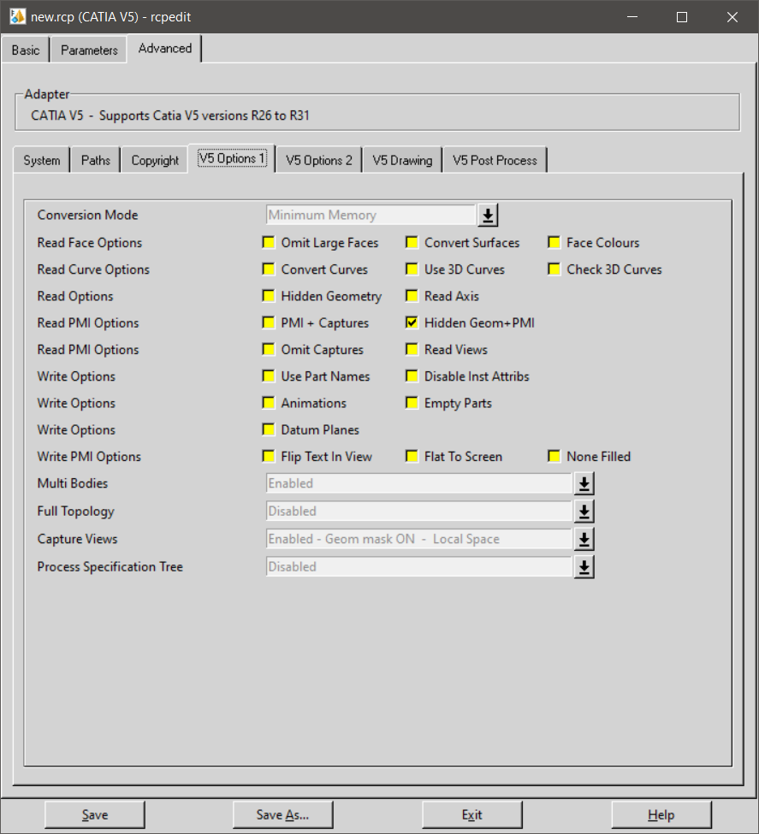Click the Save button
Image resolution: width=759 pixels, height=834 pixels.
pyautogui.click(x=95, y=815)
